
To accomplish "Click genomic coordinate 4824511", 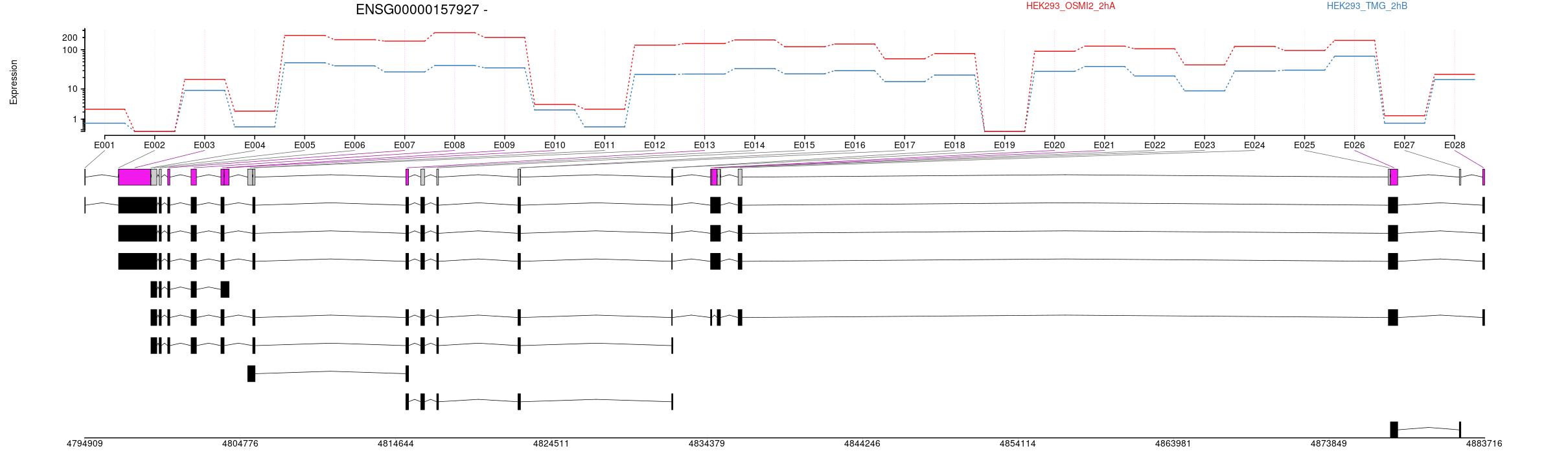I will pyautogui.click(x=551, y=444).
